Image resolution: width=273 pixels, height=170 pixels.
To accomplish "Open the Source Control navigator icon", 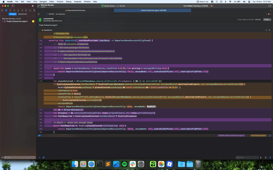I will coord(6,10).
